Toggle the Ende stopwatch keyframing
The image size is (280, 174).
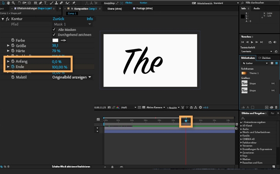[13, 67]
